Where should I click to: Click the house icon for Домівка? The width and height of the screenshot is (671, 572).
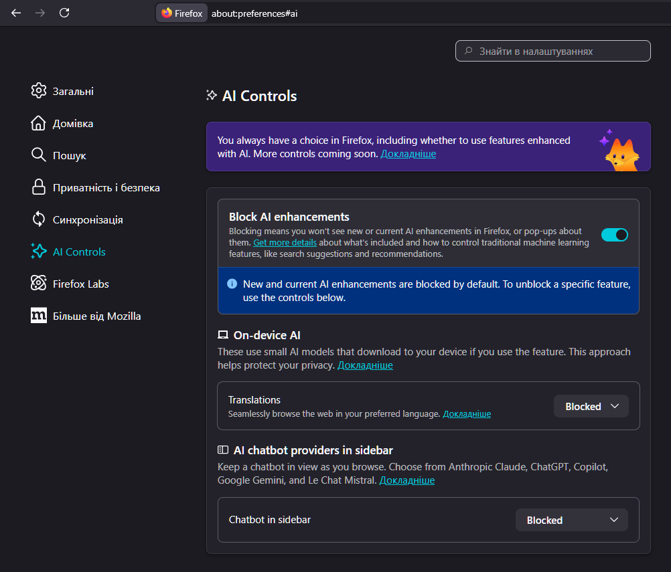[x=39, y=123]
